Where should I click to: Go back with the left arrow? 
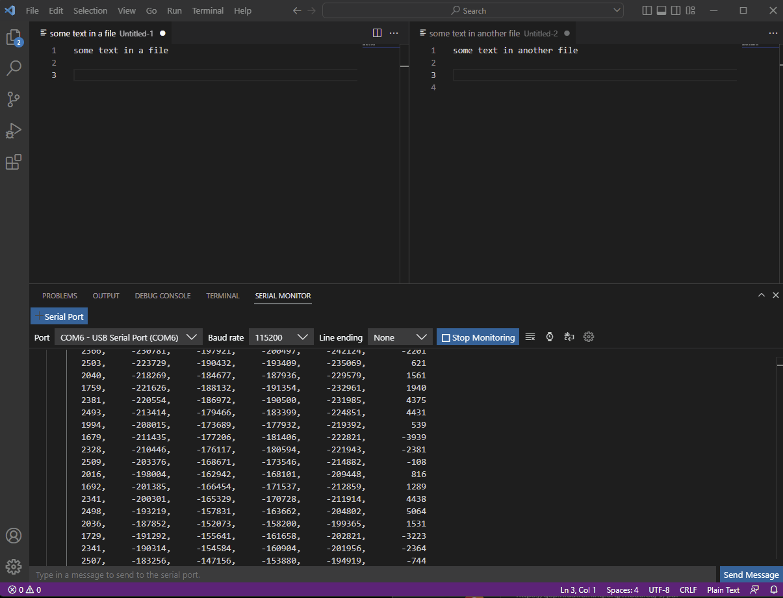tap(297, 10)
